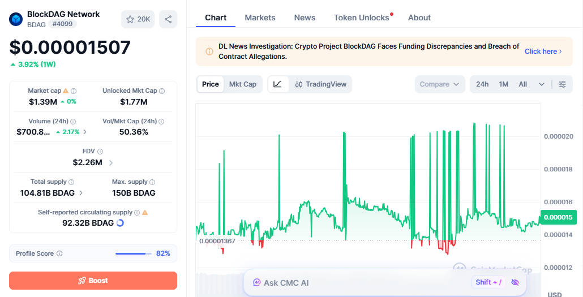Open the FDV info icon
Screen dimensions: 583x297
coord(100,151)
